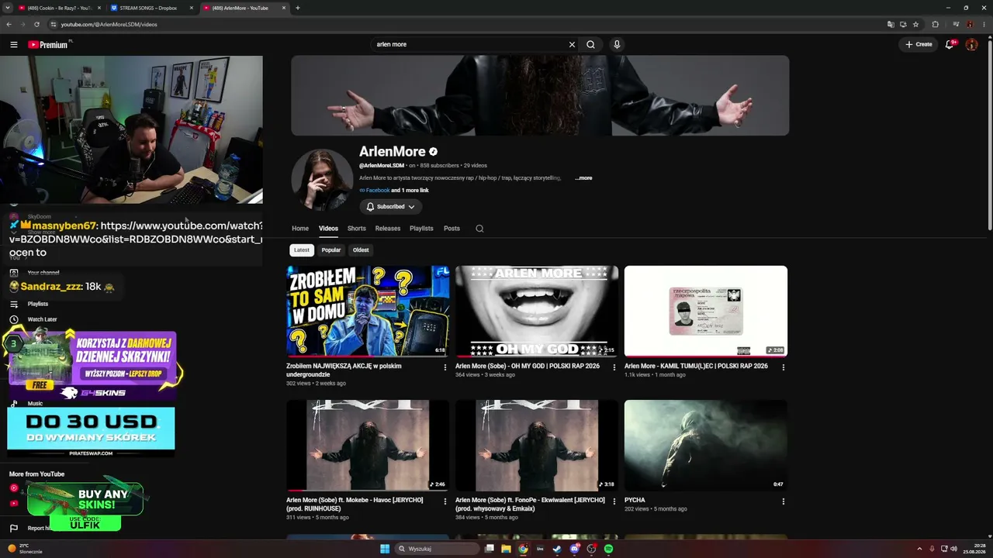Open a new browser tab
Image resolution: width=993 pixels, height=558 pixels.
[x=298, y=8]
